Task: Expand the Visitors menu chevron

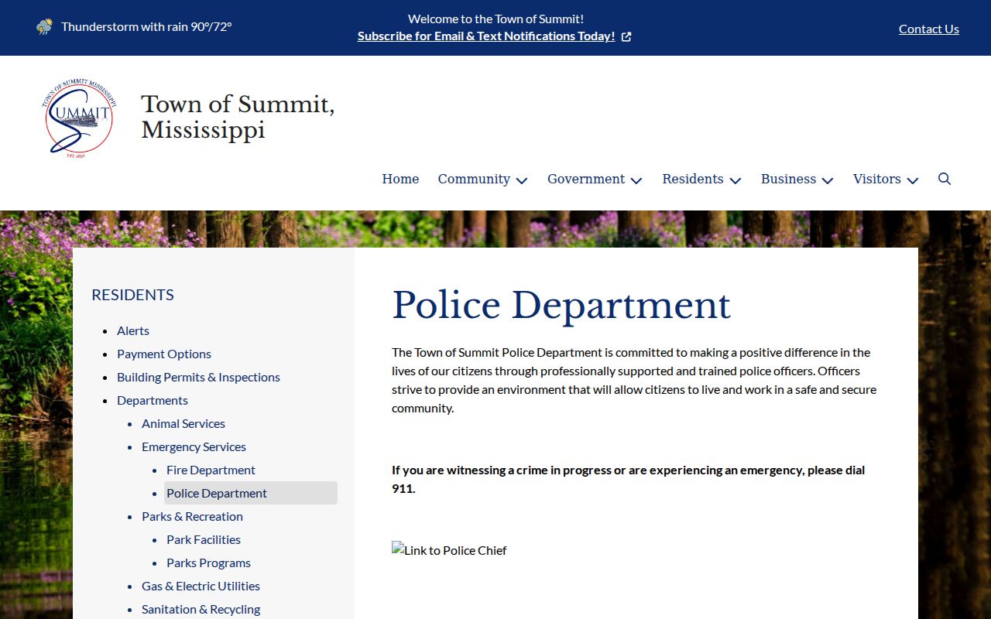Action: click(913, 180)
